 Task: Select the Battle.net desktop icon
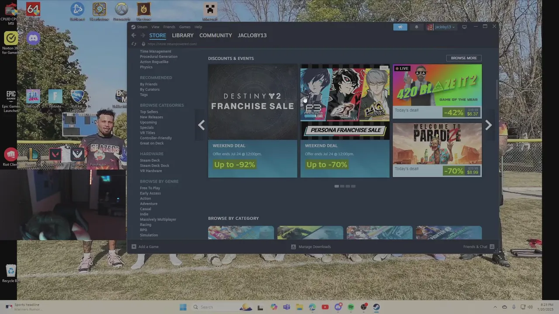pos(77,11)
